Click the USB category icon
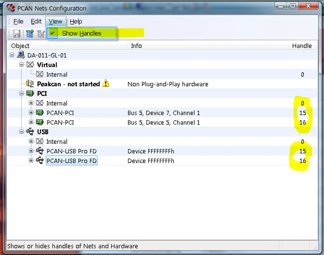The width and height of the screenshot is (324, 255). click(30, 132)
